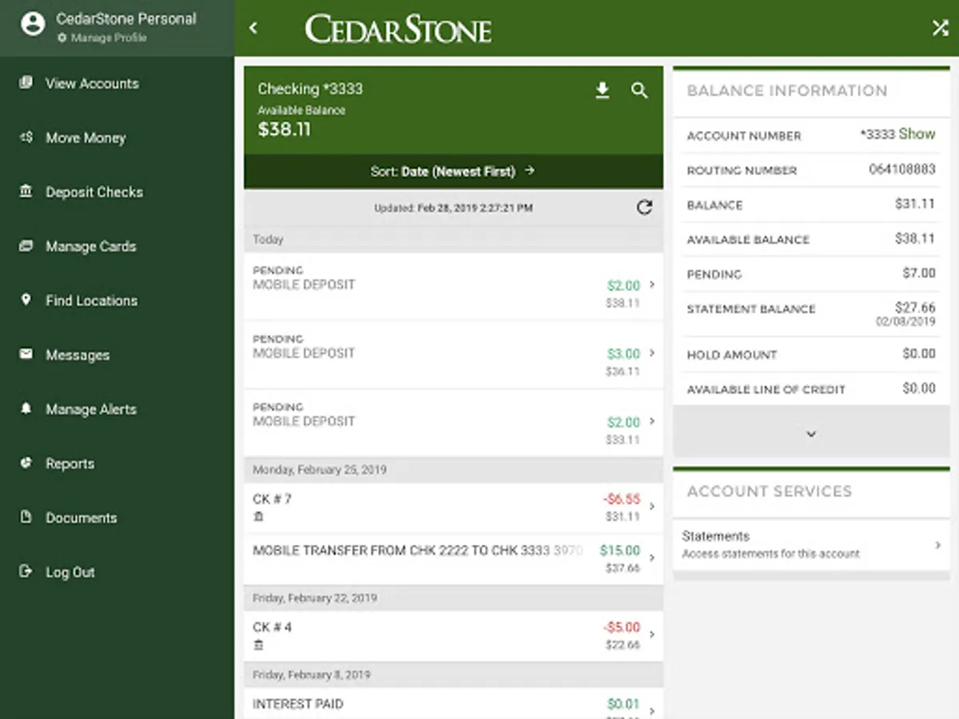Open Documents in the sidebar
Viewport: 959px width, 719px height.
pyautogui.click(x=81, y=518)
